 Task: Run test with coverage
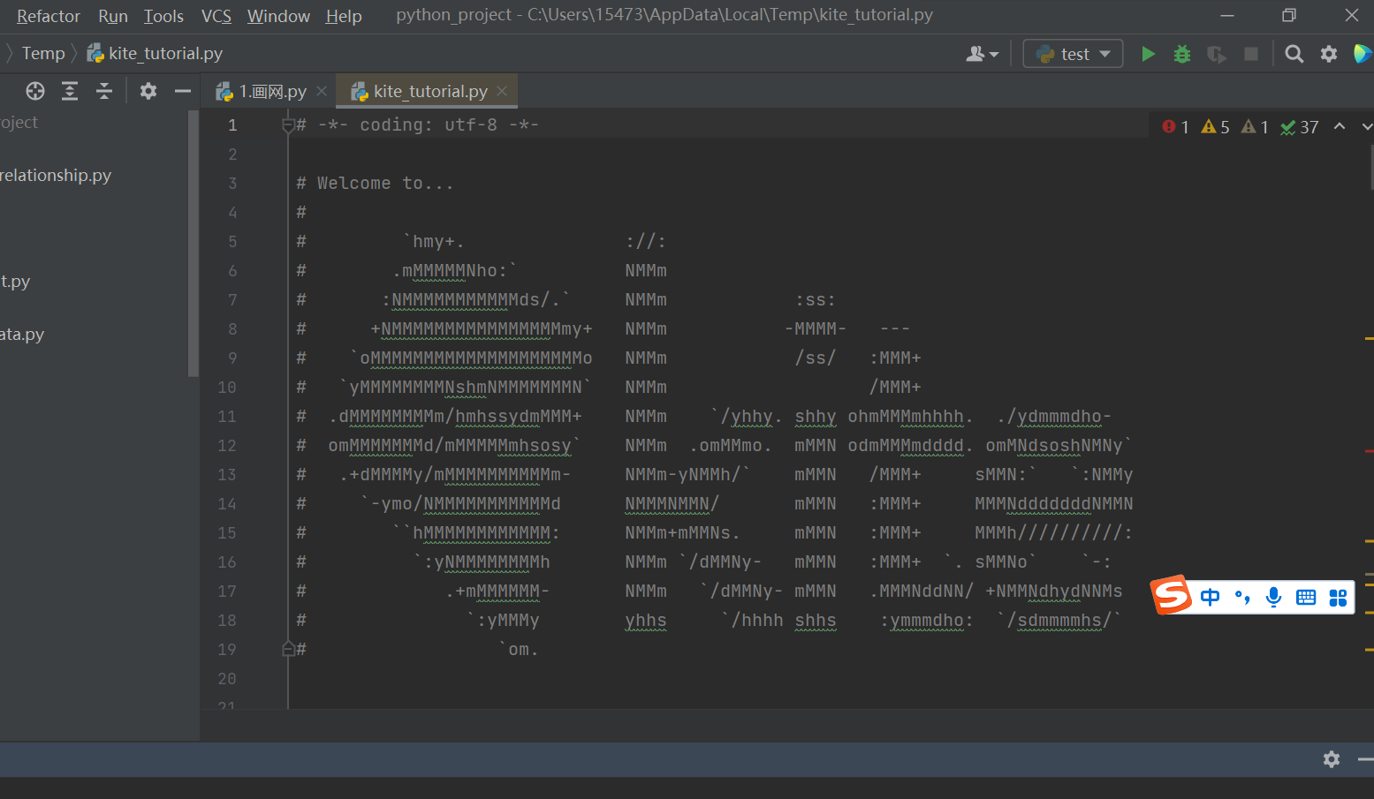(1216, 53)
